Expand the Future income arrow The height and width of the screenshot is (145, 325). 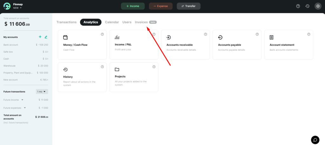click(x=23, y=100)
